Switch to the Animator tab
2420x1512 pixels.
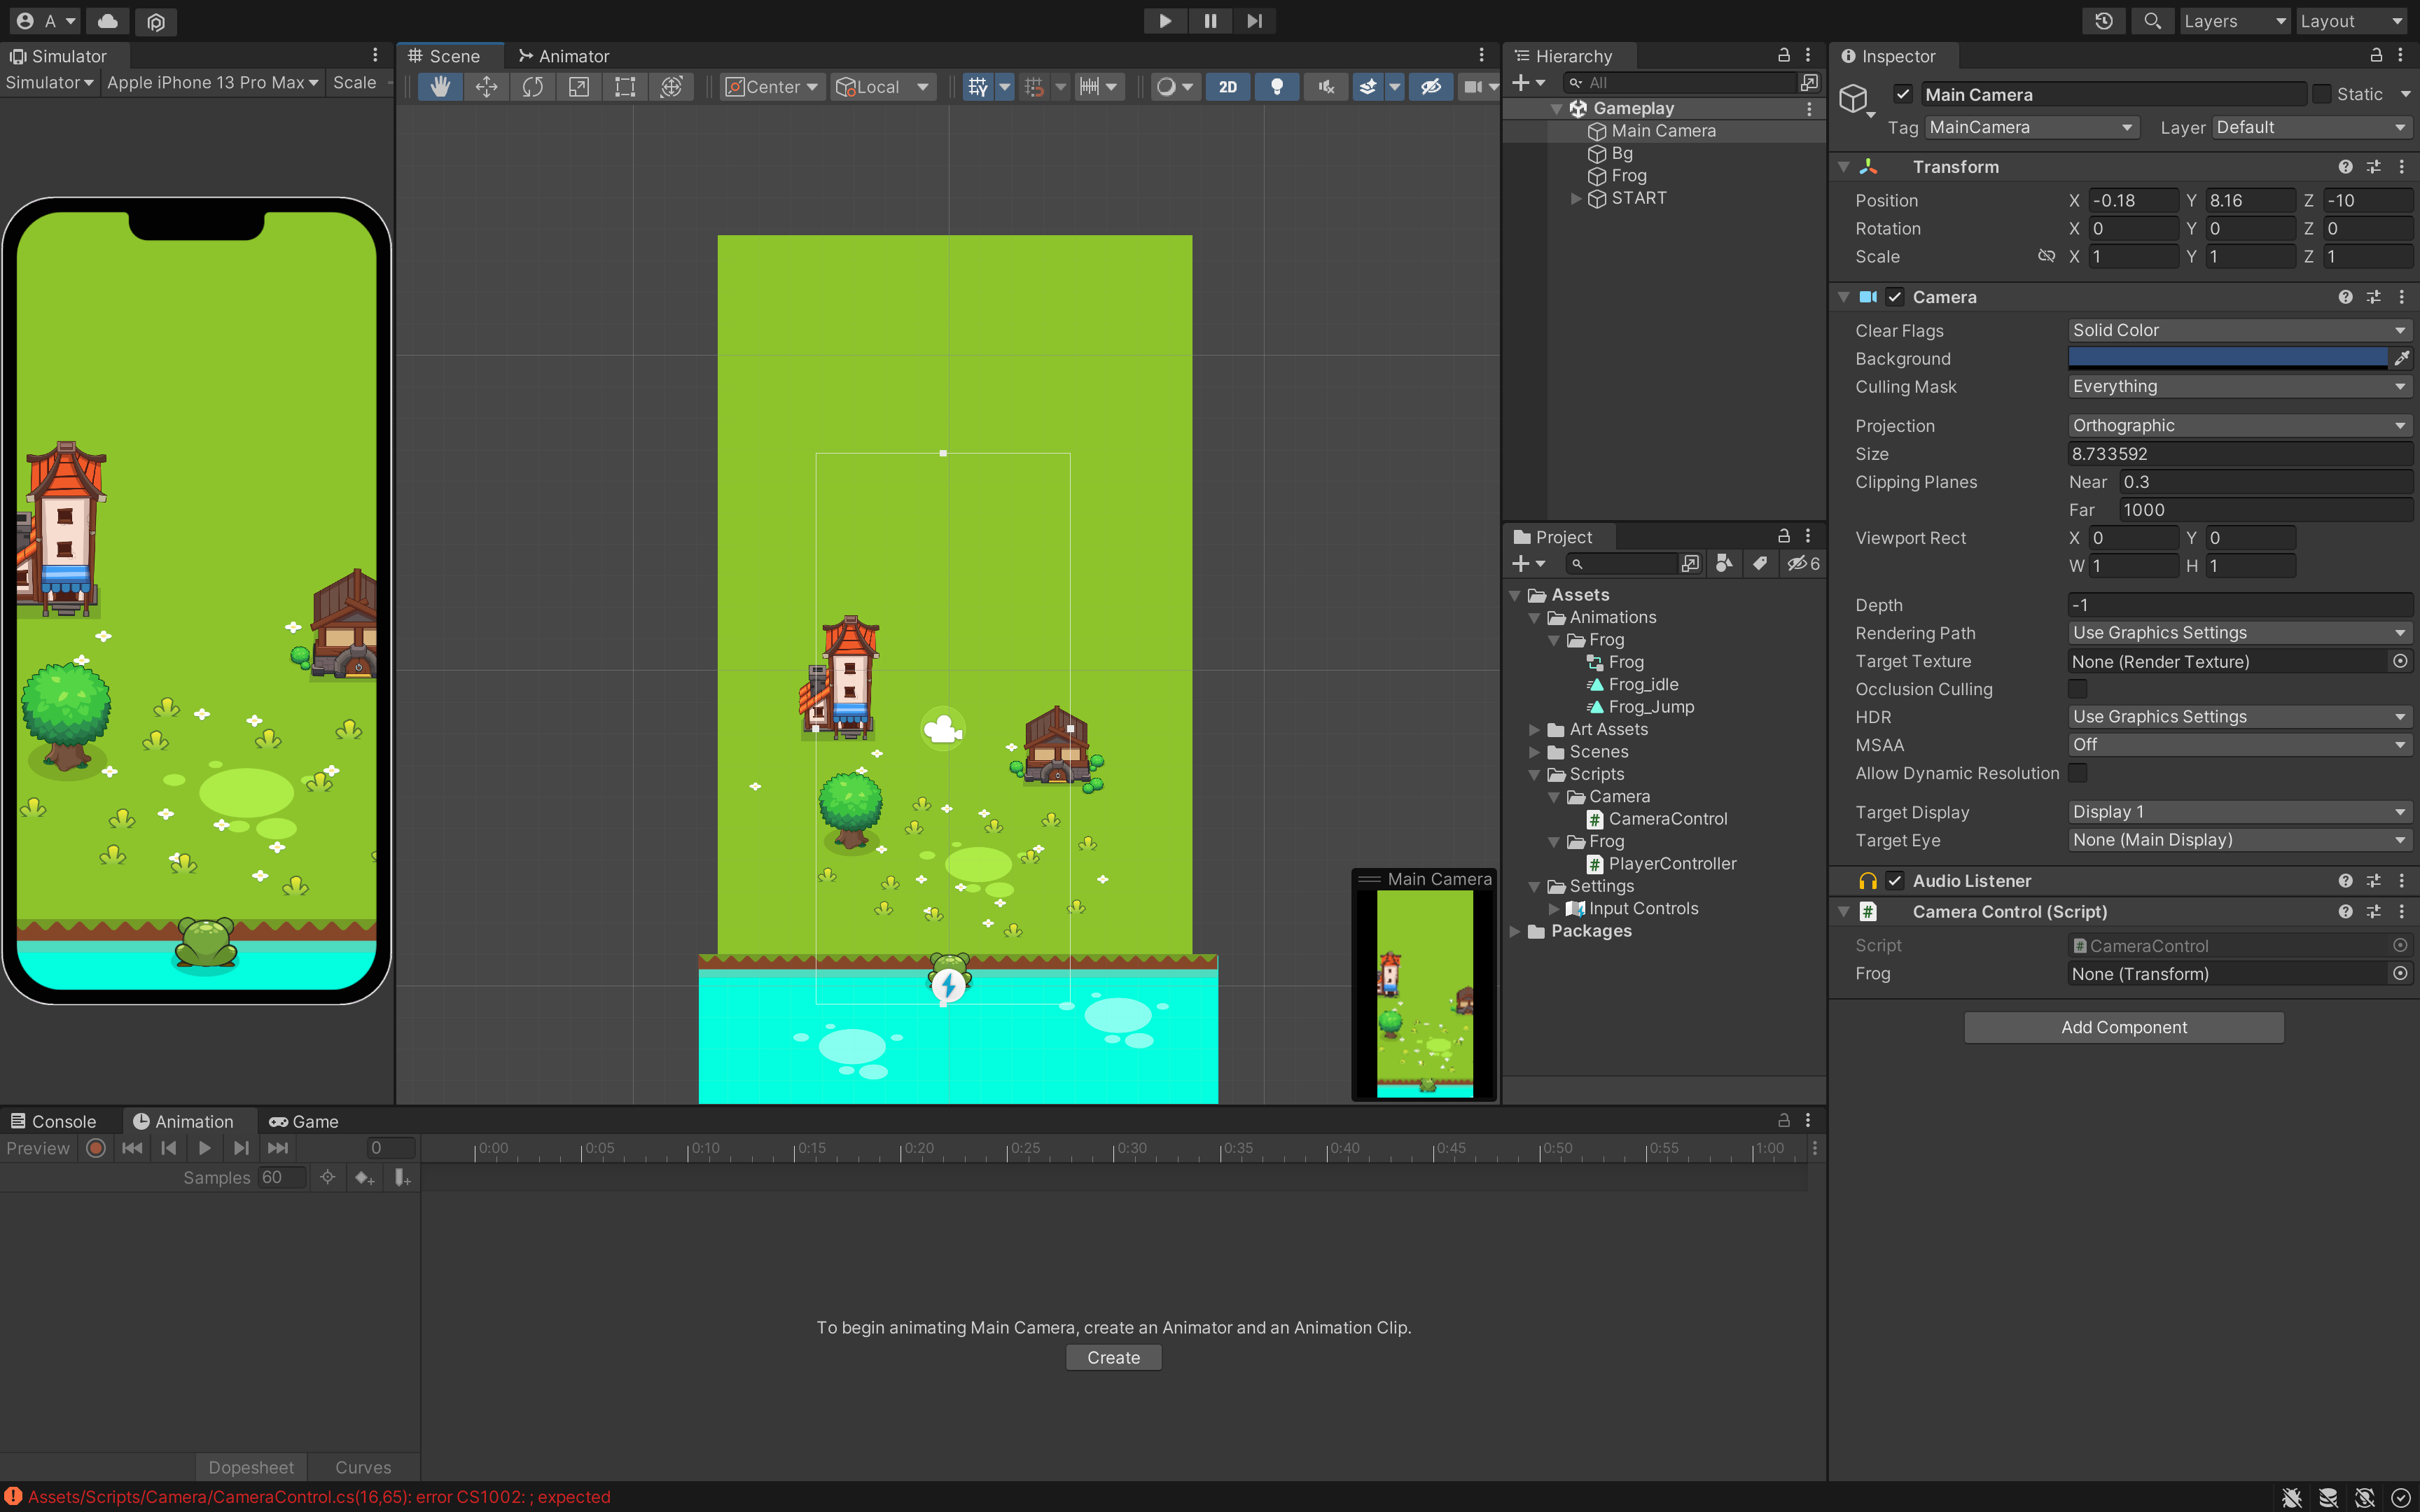[x=563, y=56]
